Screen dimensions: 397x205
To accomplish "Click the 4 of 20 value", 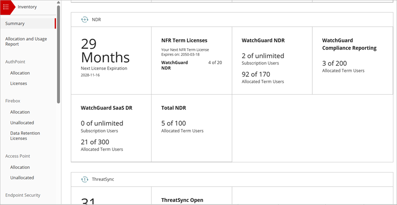I will pyautogui.click(x=215, y=62).
